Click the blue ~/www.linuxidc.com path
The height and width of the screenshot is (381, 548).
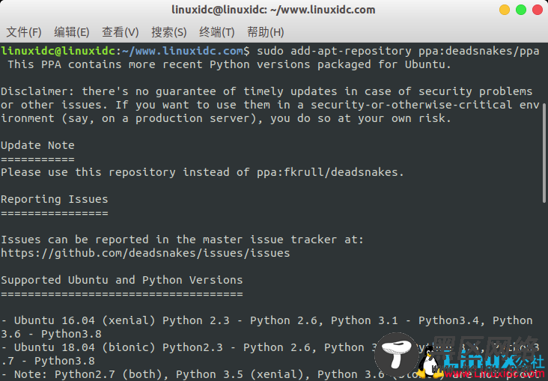tap(182, 51)
